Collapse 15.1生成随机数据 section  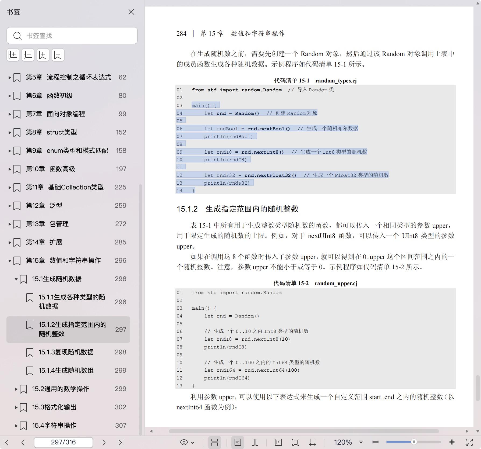tap(16, 279)
